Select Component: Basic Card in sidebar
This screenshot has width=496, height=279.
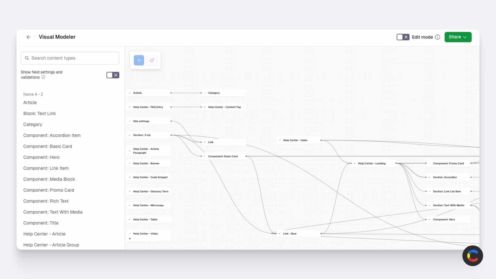click(48, 146)
